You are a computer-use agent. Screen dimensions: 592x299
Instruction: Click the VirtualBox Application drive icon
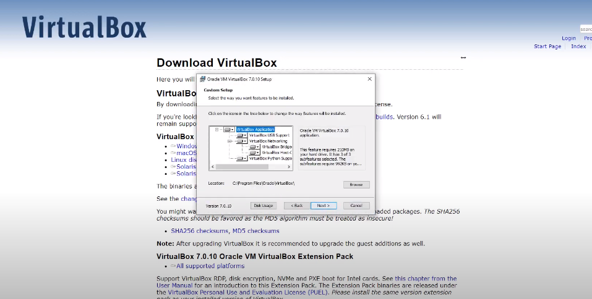(x=228, y=129)
